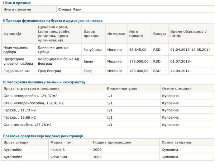Click the Нето приход column header
The image size is (215, 165).
pyautogui.click(x=139, y=34)
